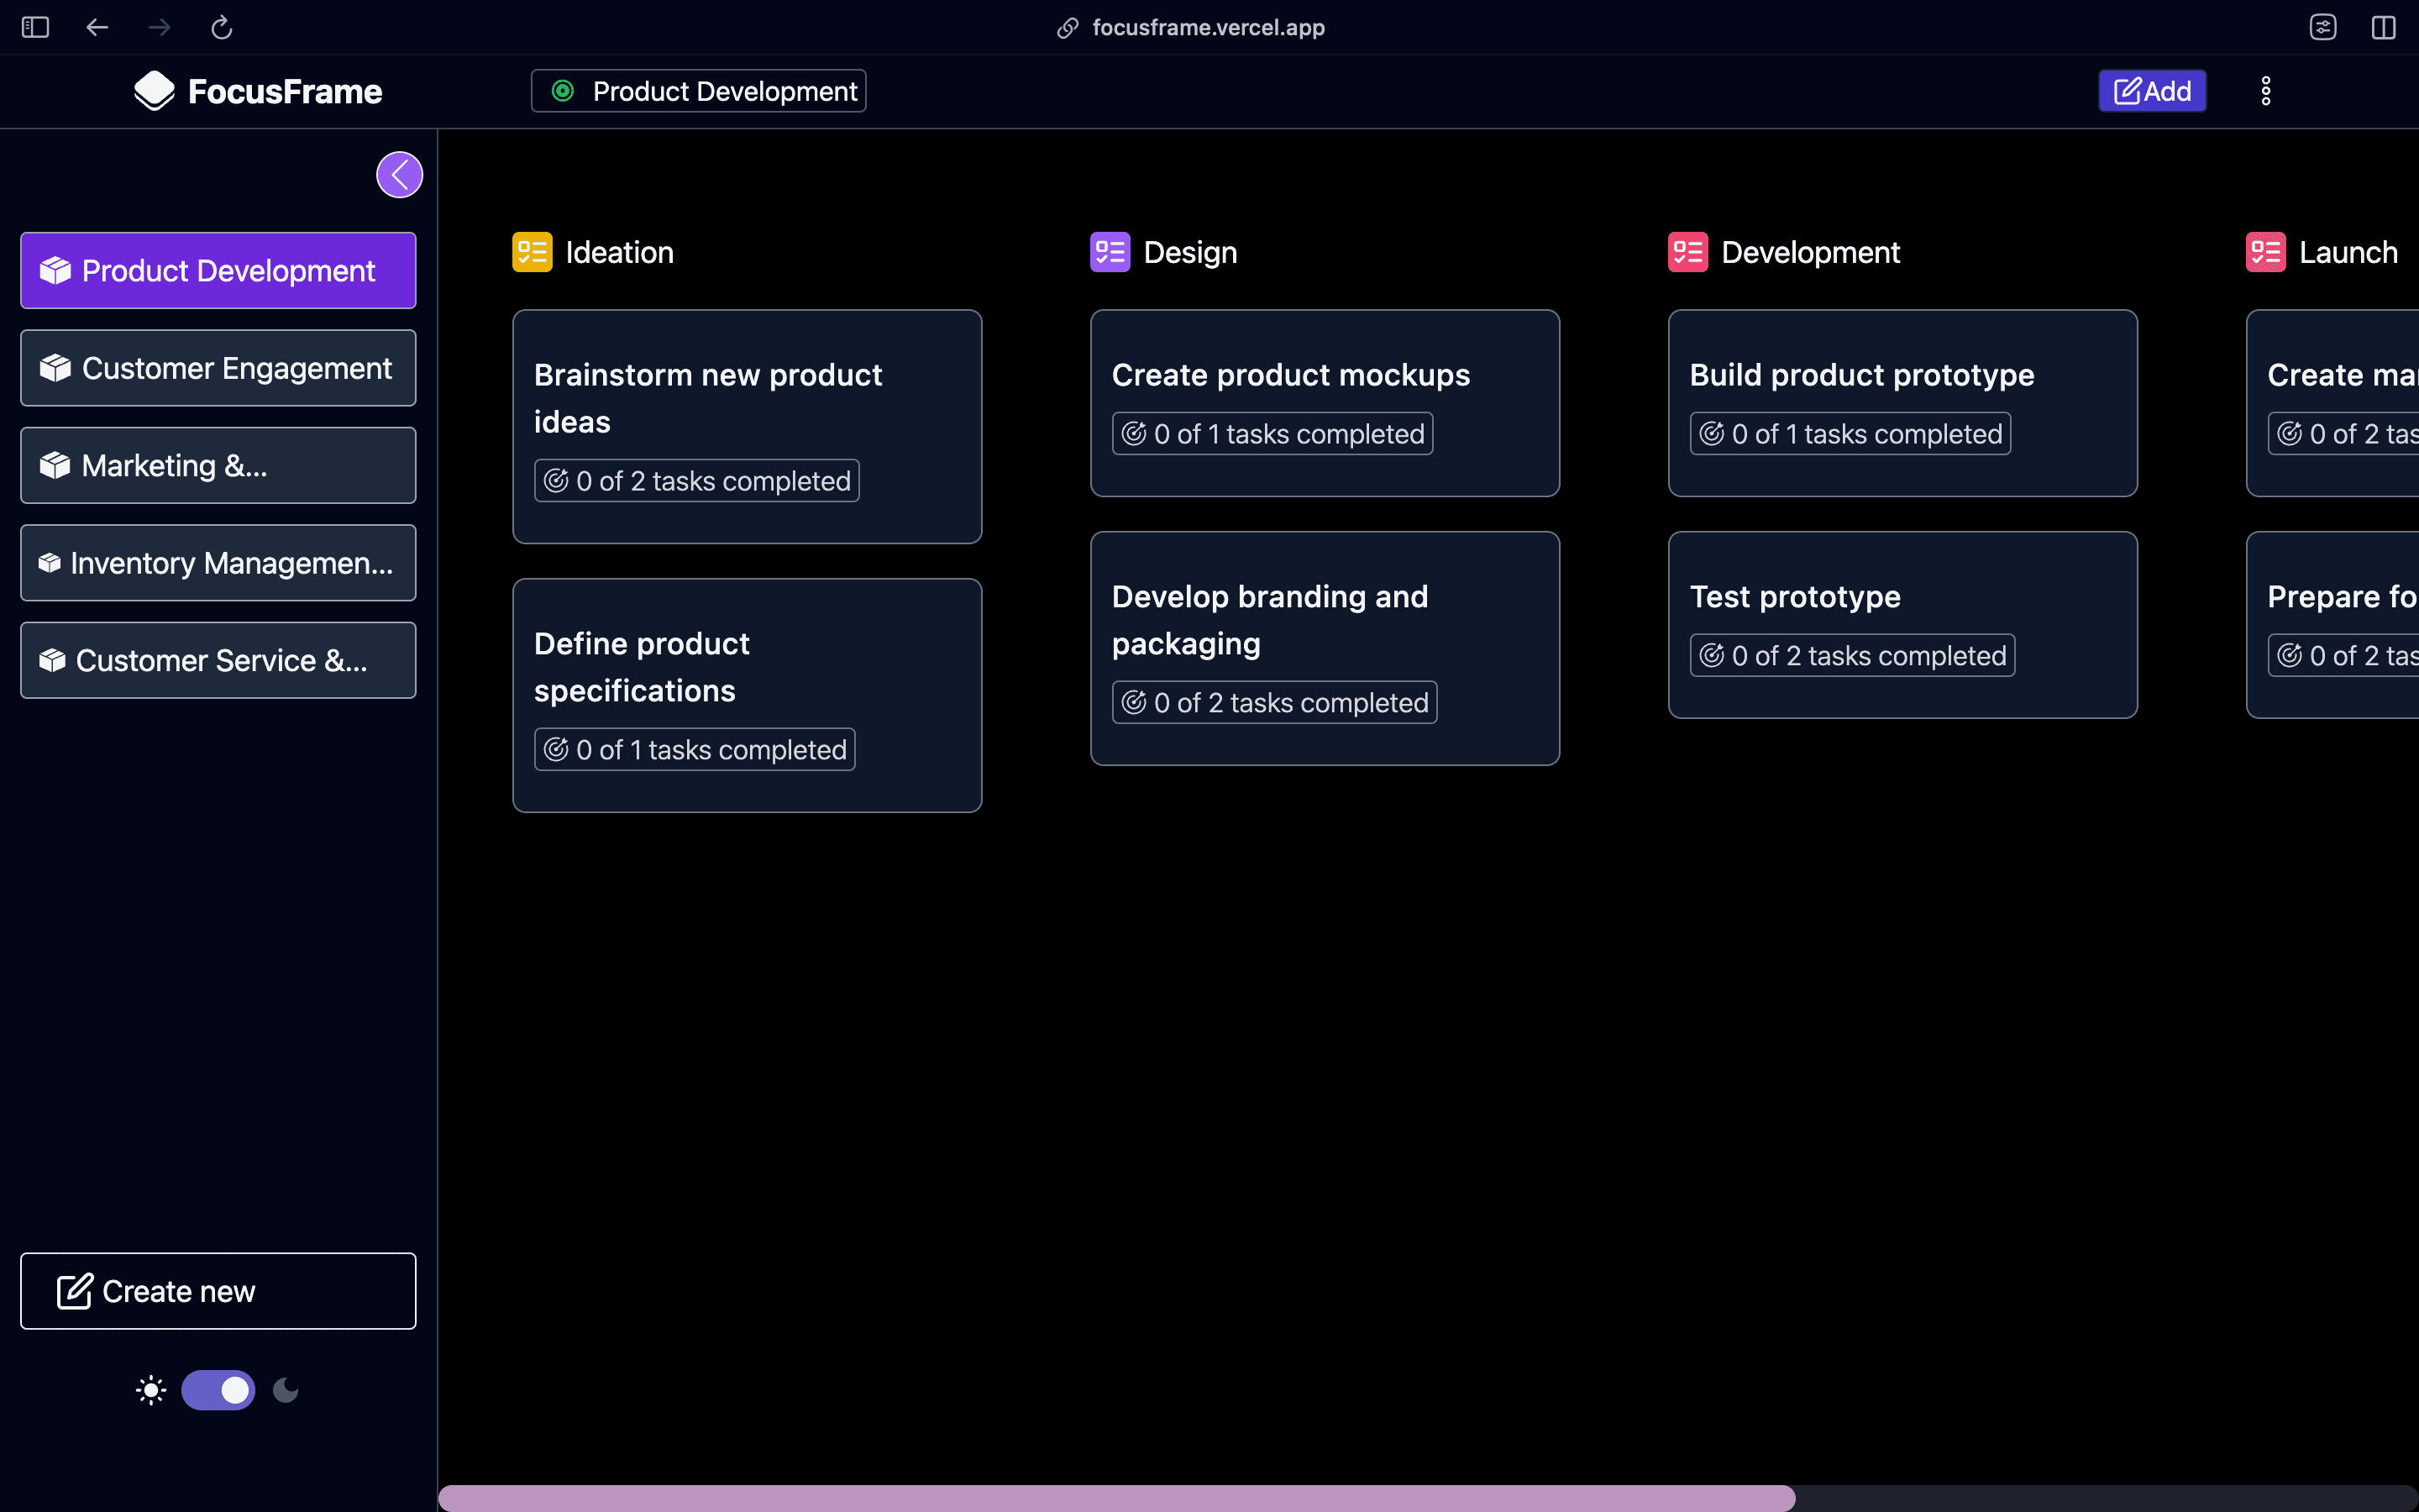Image resolution: width=2419 pixels, height=1512 pixels.
Task: Reload the page with refresh icon
Action: [222, 27]
